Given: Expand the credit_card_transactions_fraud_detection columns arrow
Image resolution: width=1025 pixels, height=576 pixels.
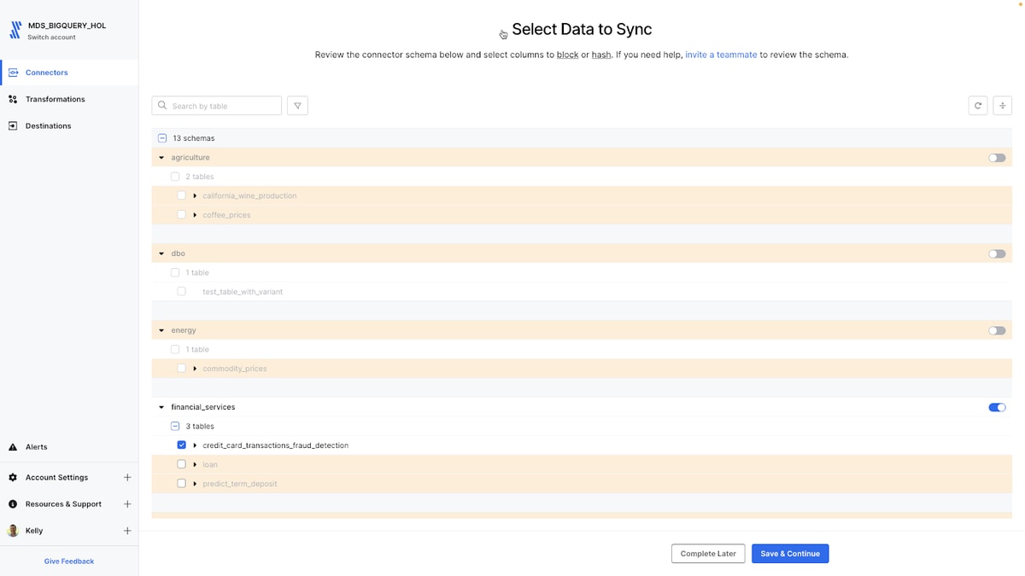Looking at the screenshot, I should click(x=195, y=445).
